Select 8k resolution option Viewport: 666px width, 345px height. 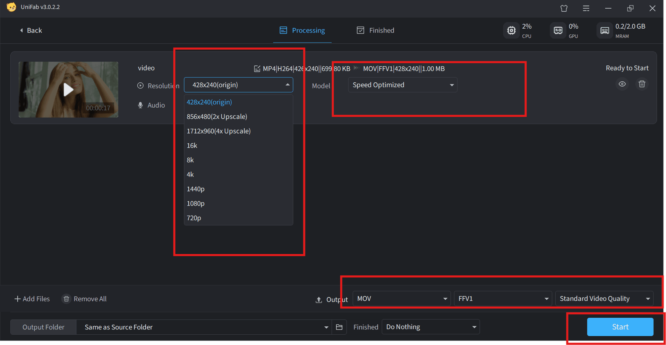(x=238, y=160)
